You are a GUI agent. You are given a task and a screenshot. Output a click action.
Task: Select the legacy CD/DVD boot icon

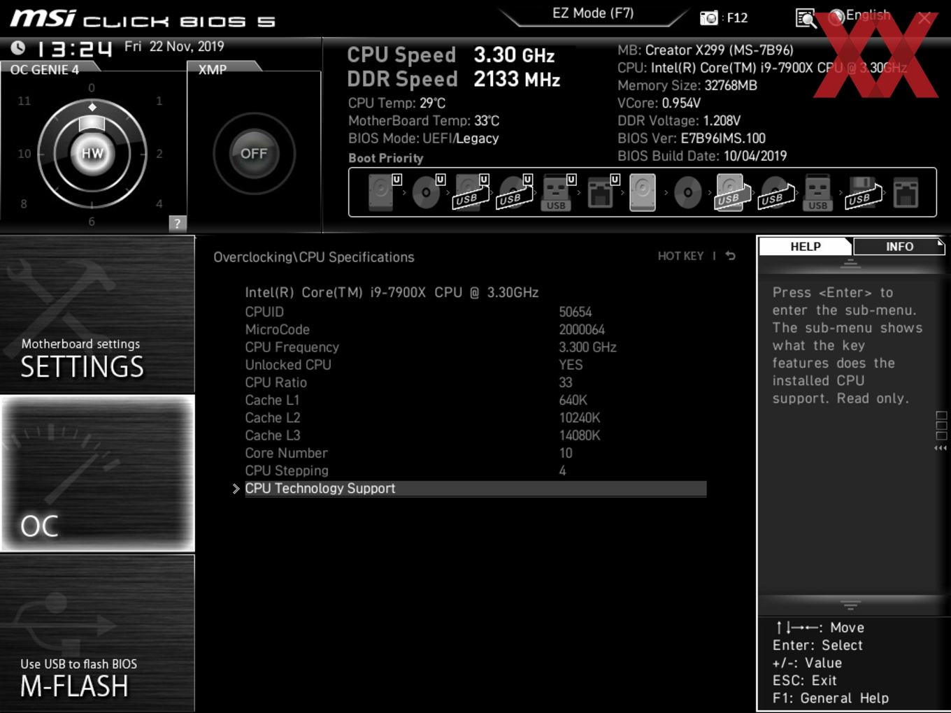click(687, 193)
